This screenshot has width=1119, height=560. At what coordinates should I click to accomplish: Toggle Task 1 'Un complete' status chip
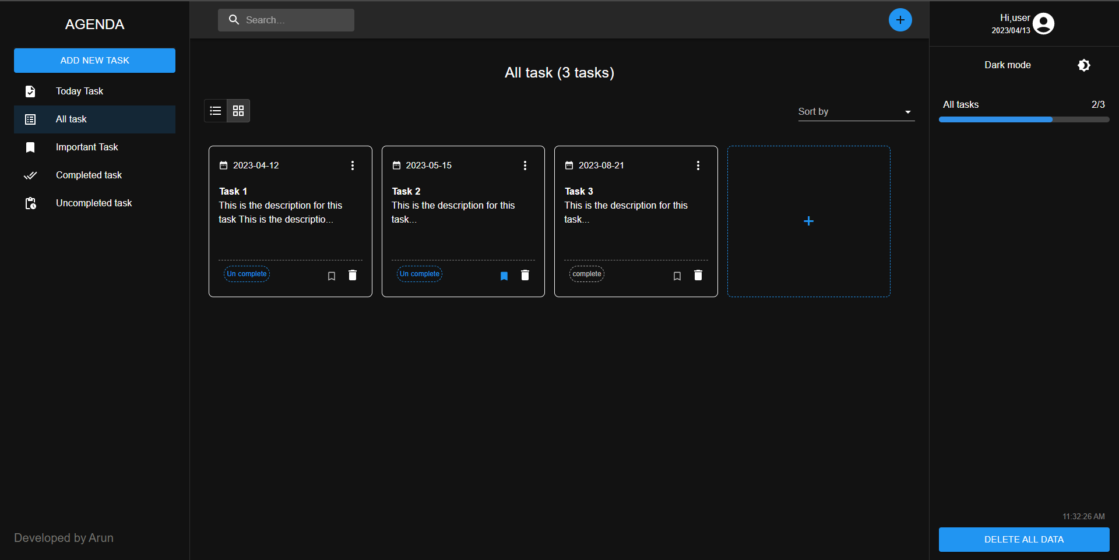[247, 274]
